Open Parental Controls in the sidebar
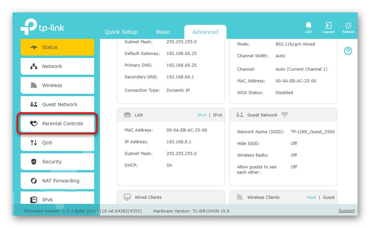 click(57, 123)
